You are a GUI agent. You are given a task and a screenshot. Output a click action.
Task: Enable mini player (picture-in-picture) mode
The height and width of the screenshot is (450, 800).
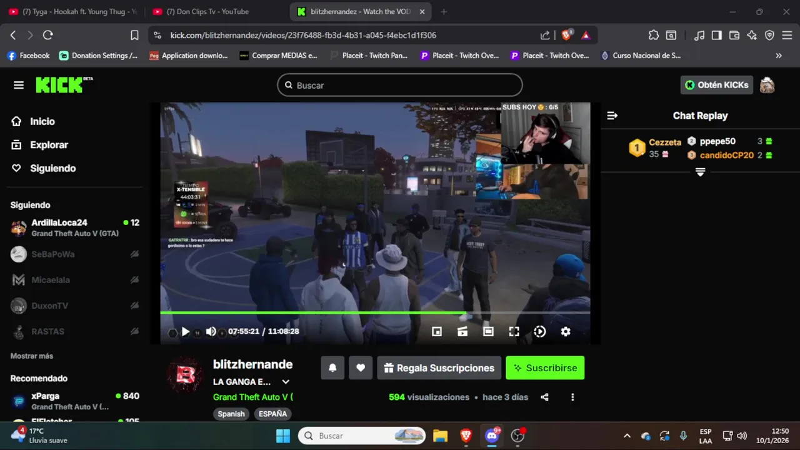pos(437,332)
